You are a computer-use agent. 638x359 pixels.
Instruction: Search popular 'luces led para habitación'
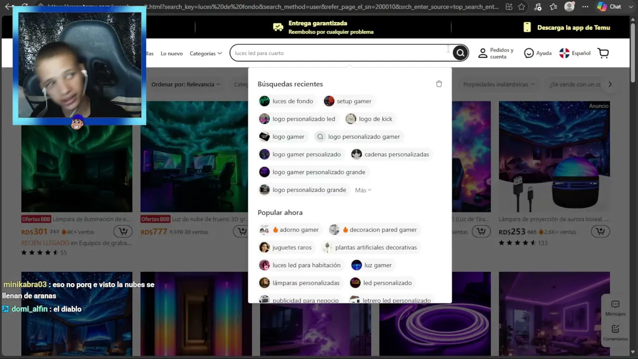[300, 265]
